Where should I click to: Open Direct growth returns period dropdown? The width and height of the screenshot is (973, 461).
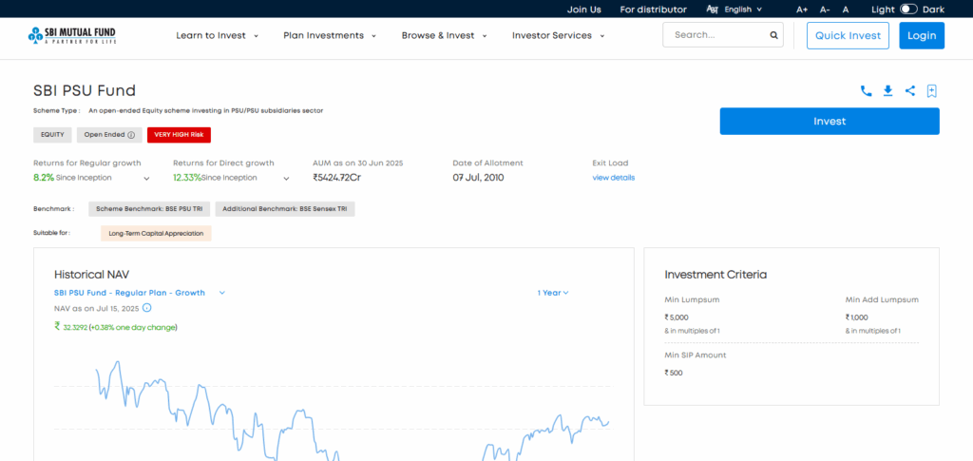[x=286, y=178]
